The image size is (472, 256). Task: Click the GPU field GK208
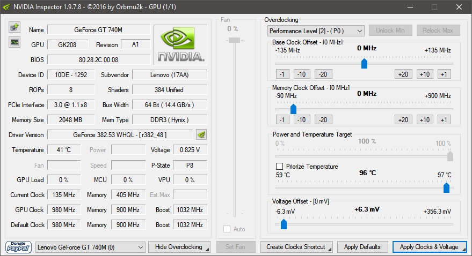(x=68, y=44)
